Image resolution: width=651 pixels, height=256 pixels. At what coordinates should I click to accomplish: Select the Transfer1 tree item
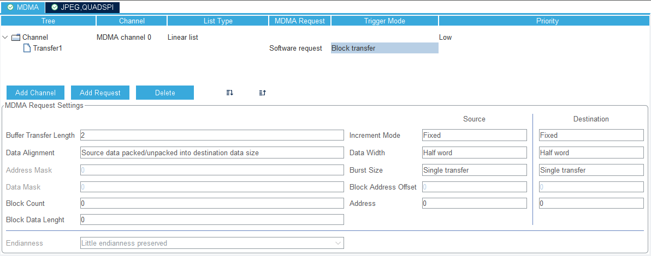[48, 48]
